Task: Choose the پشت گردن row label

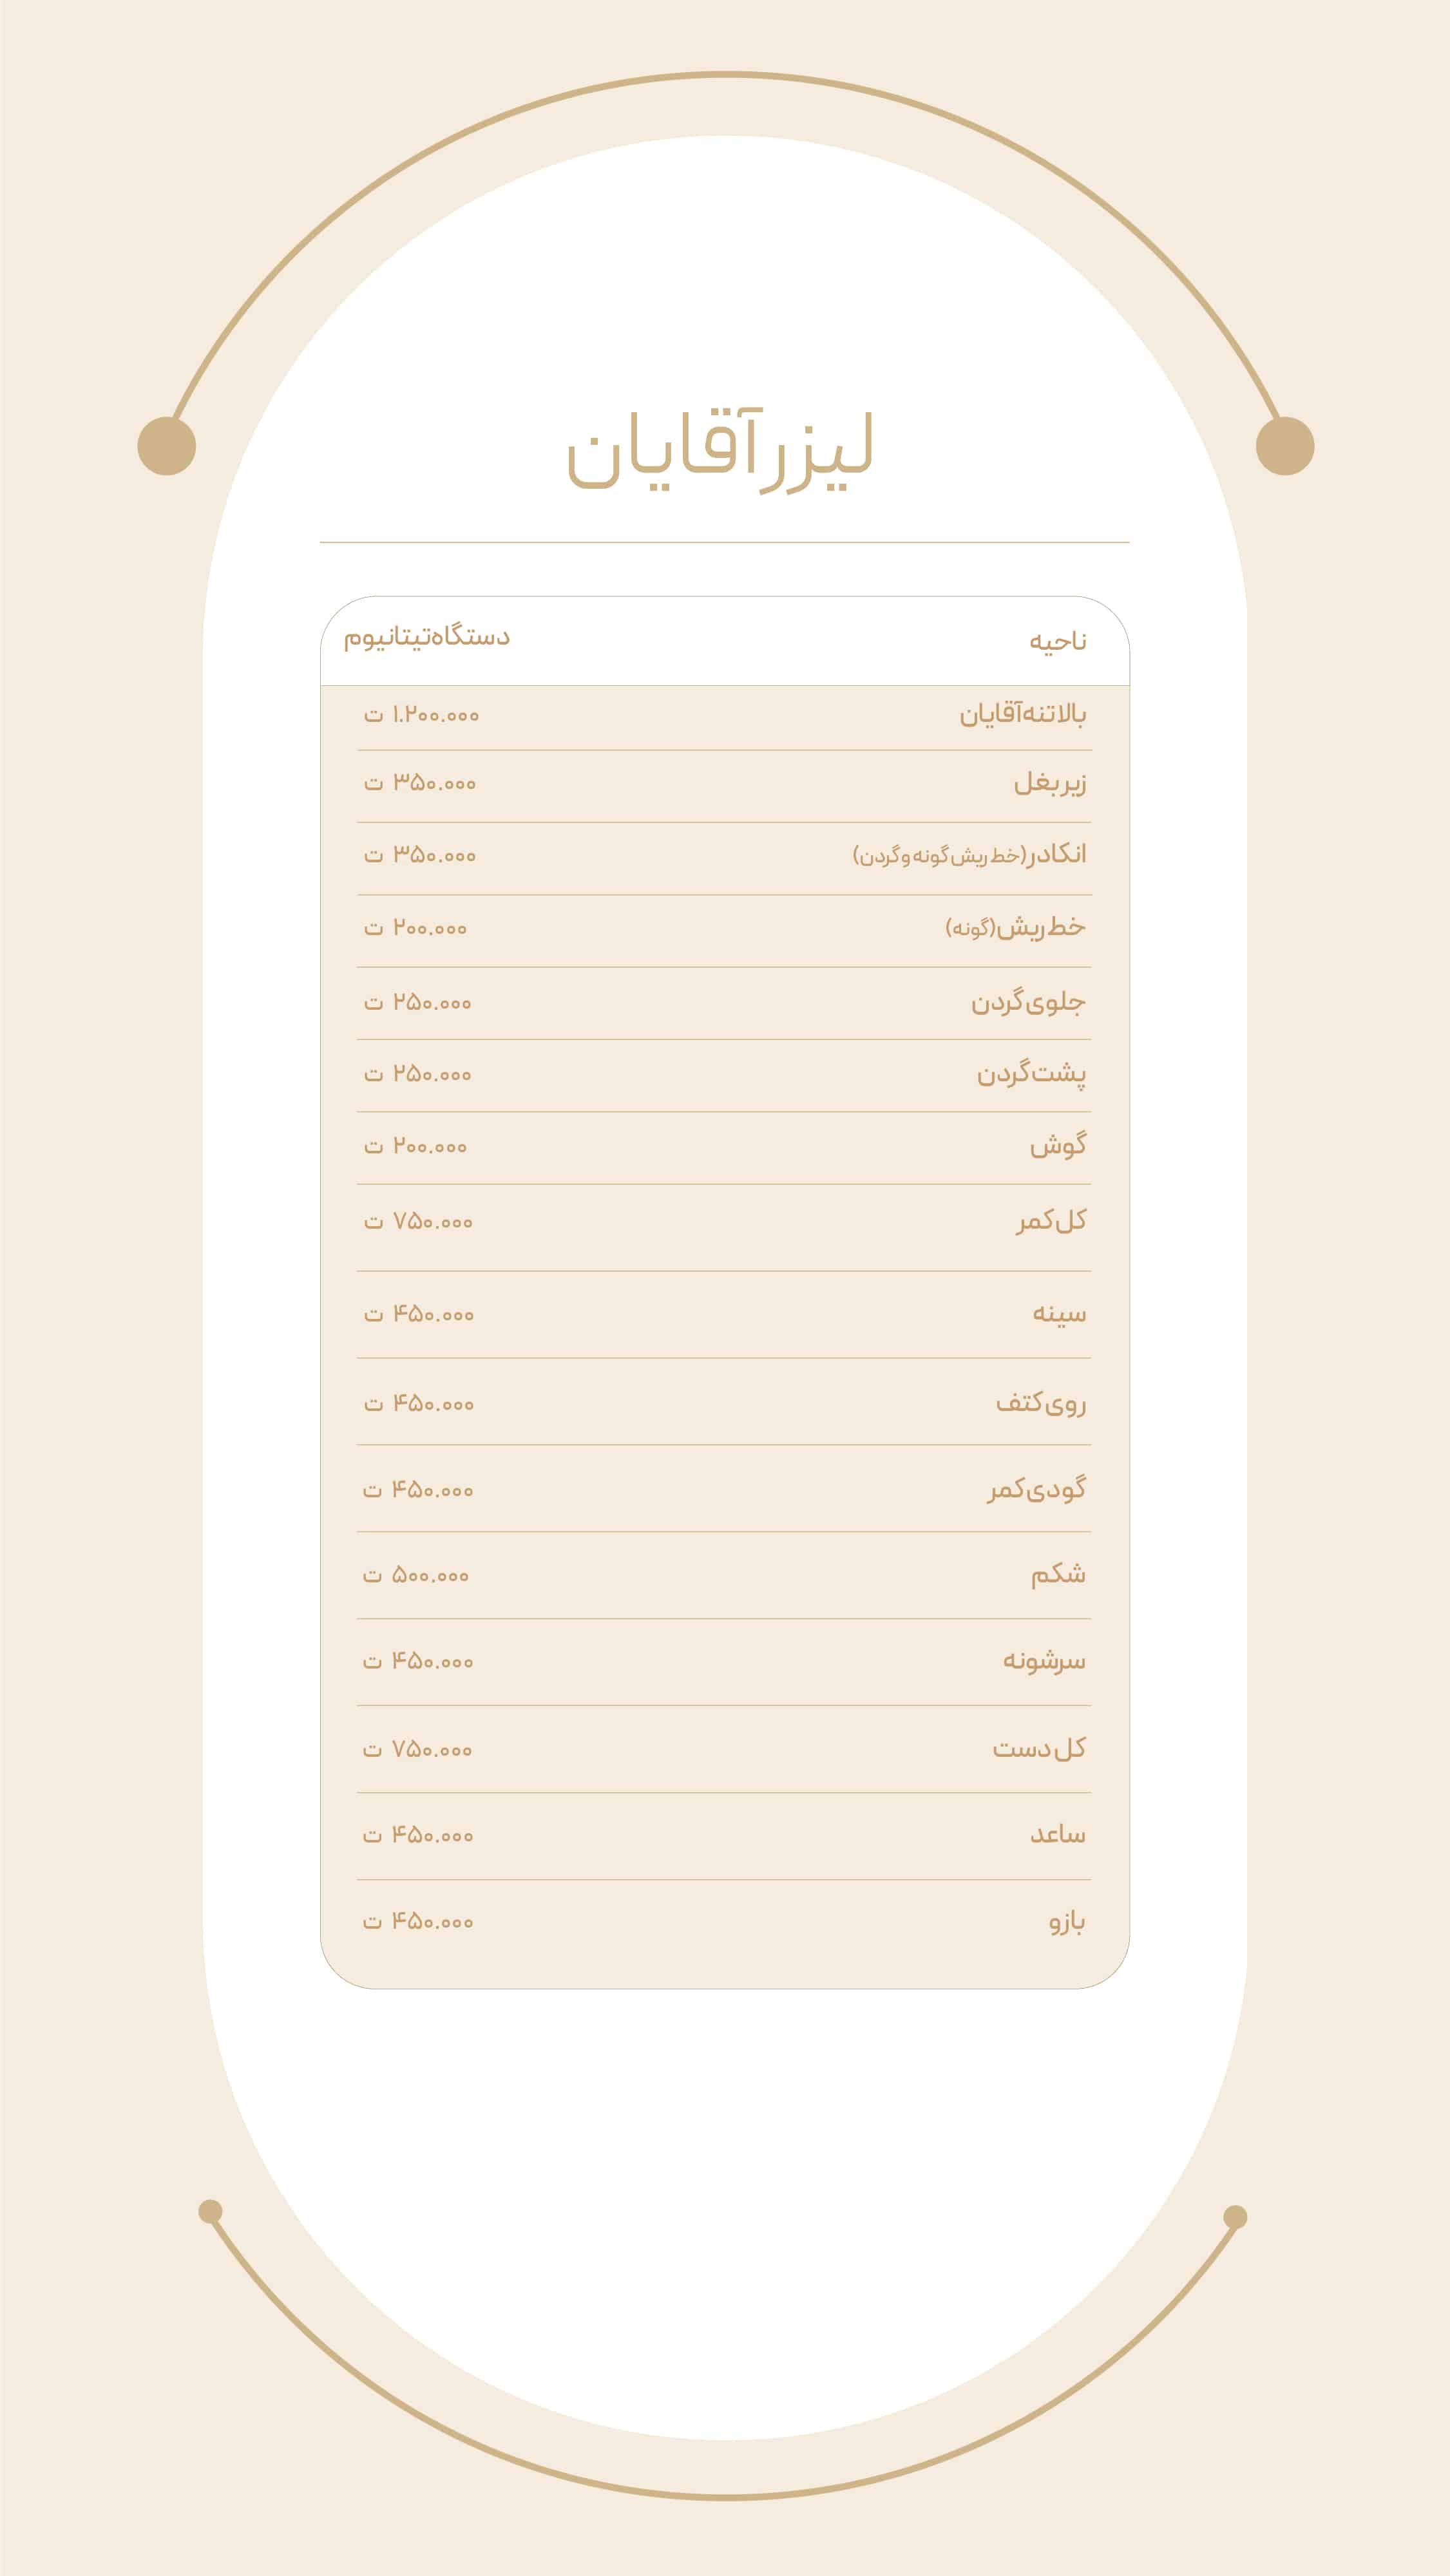Action: (1031, 1074)
